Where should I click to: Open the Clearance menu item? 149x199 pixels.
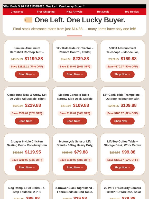(x=17, y=12)
